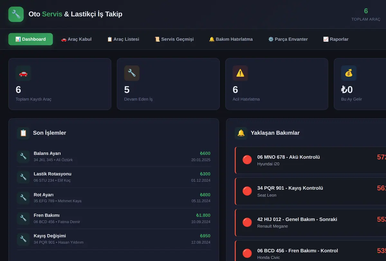Select the Lastik Rotasyonu transaction title
386x261 pixels.
(x=52, y=174)
